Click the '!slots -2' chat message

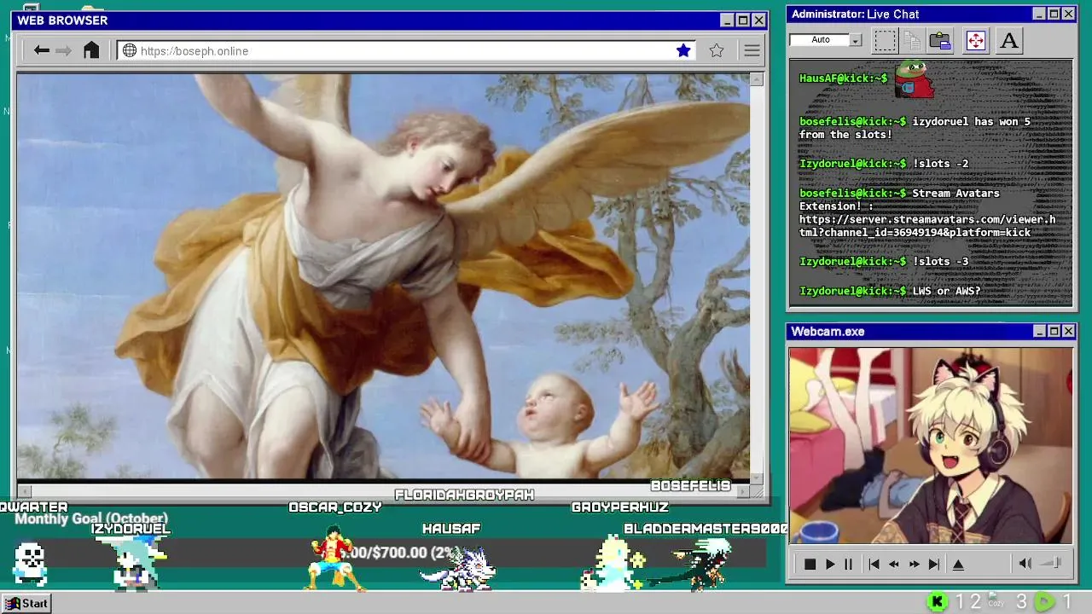click(x=940, y=164)
